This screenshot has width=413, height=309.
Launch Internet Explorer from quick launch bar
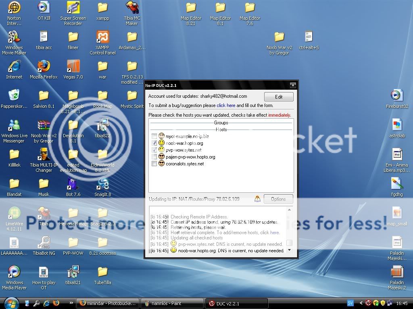[46, 303]
